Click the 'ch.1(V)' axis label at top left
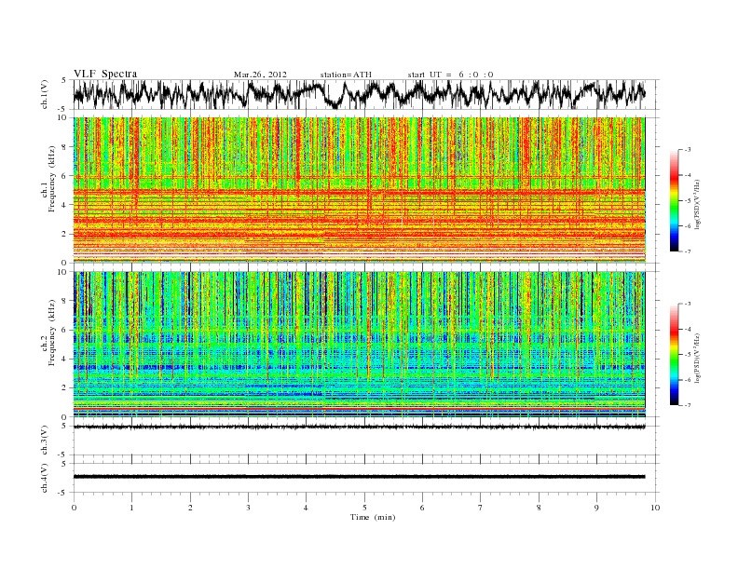 point(45,94)
